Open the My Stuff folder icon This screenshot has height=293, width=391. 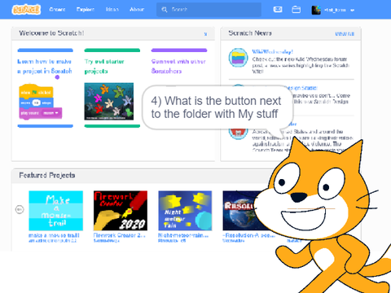[x=296, y=10]
